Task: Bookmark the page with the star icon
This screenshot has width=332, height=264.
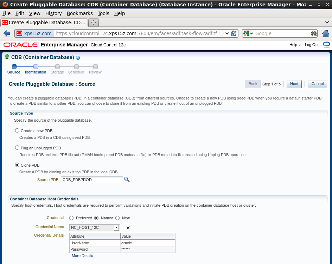Action: (222, 33)
